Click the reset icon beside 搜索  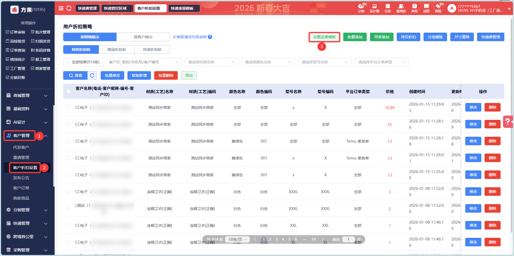coord(92,75)
